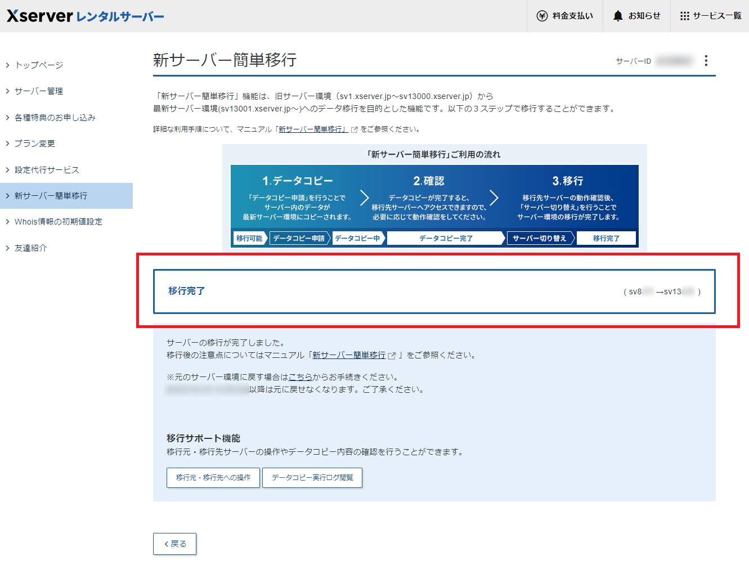Click the こちら link to revert server
Screen dimensions: 749x574
pos(301,377)
